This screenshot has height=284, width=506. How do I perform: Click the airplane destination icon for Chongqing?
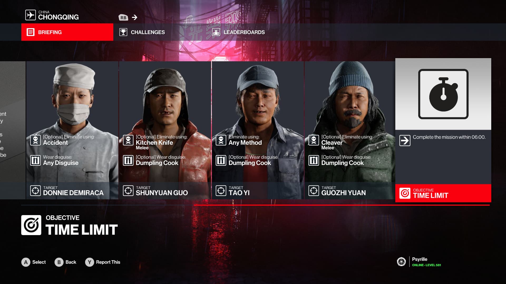tap(30, 15)
